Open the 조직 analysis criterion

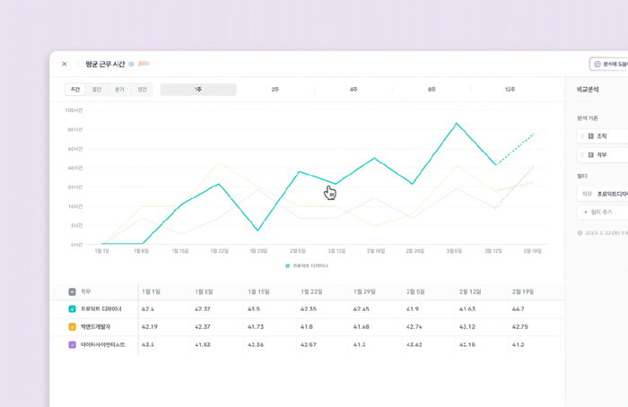tap(603, 136)
